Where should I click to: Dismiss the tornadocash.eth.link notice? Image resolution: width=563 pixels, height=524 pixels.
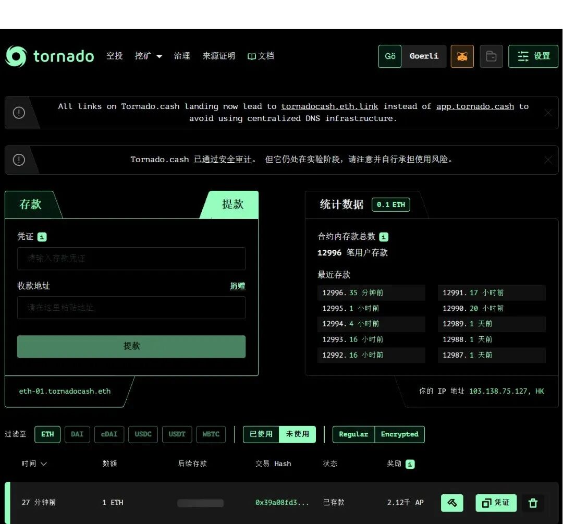548,113
